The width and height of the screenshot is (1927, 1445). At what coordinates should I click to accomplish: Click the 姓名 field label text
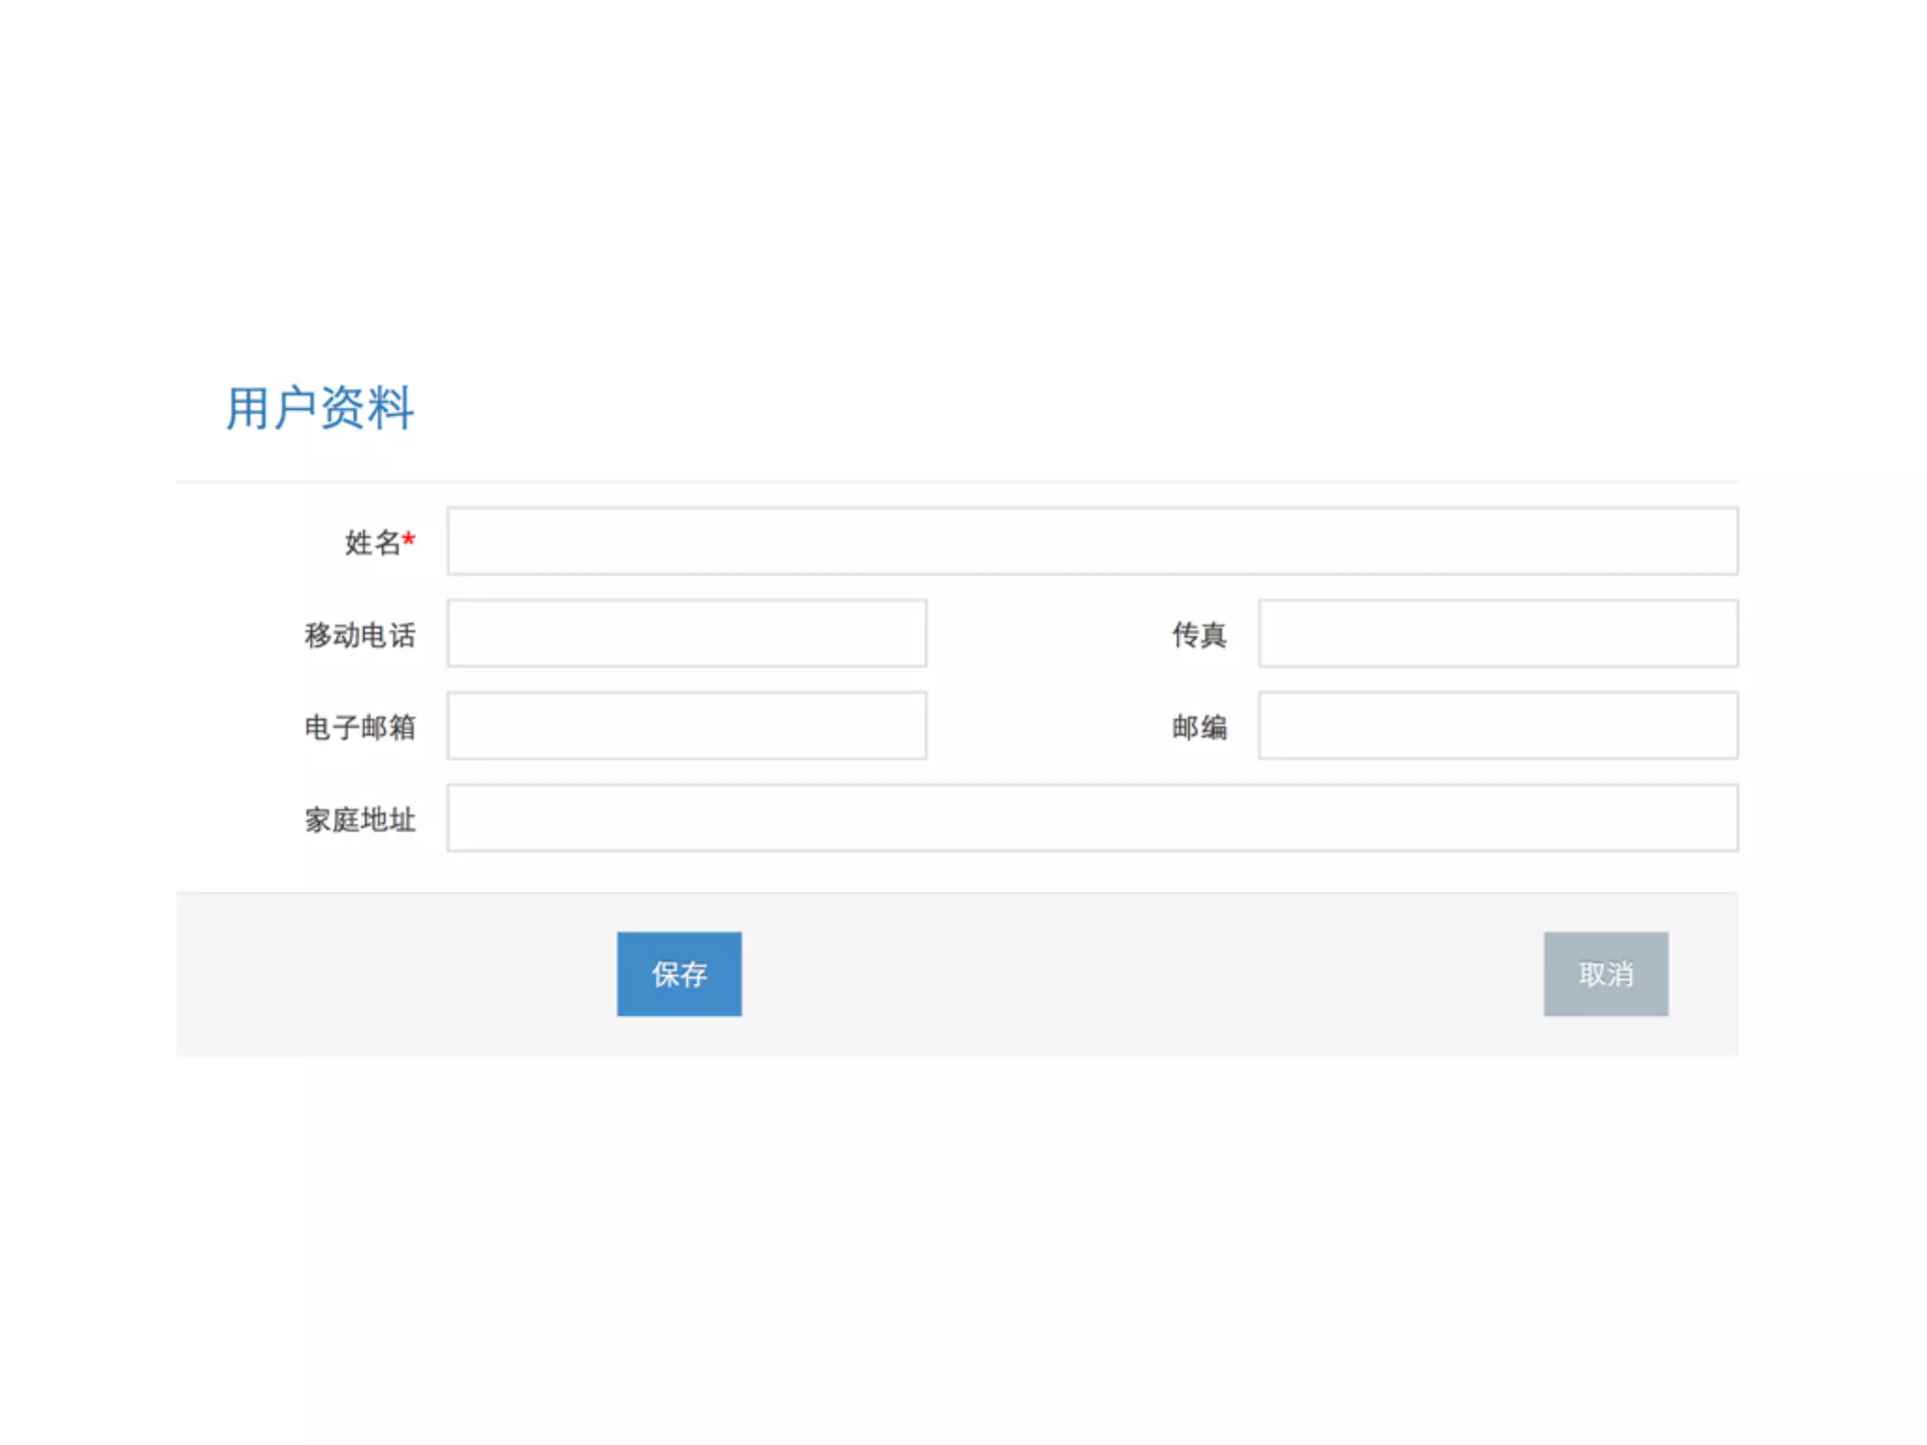tap(372, 543)
